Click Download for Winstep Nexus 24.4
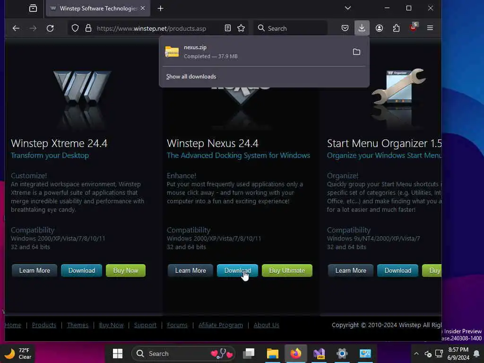 coord(237,271)
